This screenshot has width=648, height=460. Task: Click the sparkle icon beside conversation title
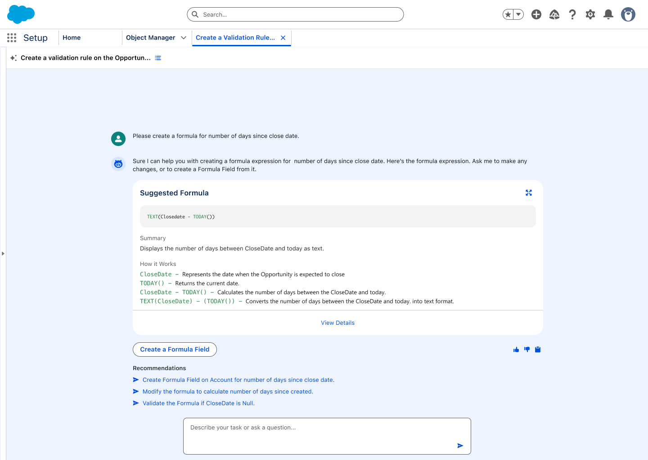coord(13,58)
